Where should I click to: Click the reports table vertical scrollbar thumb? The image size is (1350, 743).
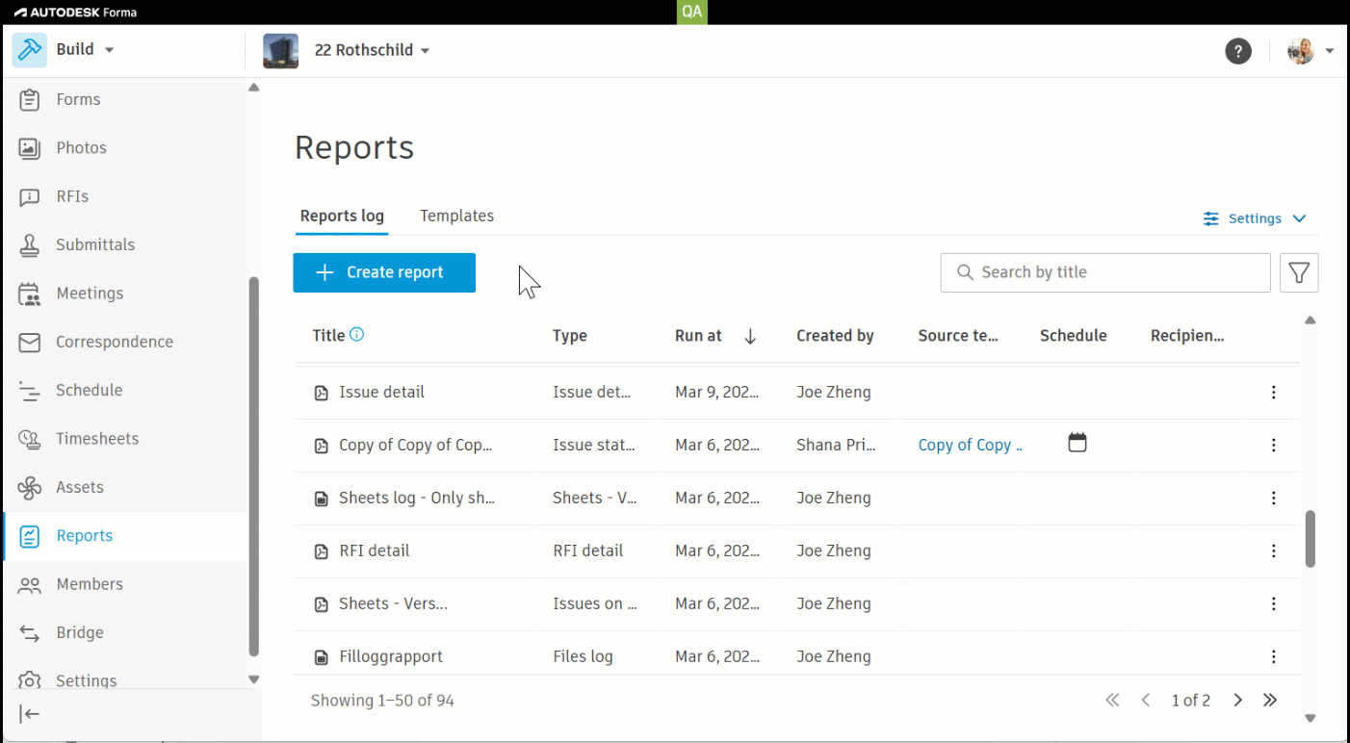tap(1310, 539)
